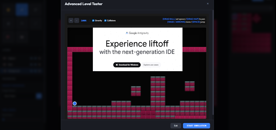Click the tall center tile pillar
276x130 pixels.
pos(158,91)
